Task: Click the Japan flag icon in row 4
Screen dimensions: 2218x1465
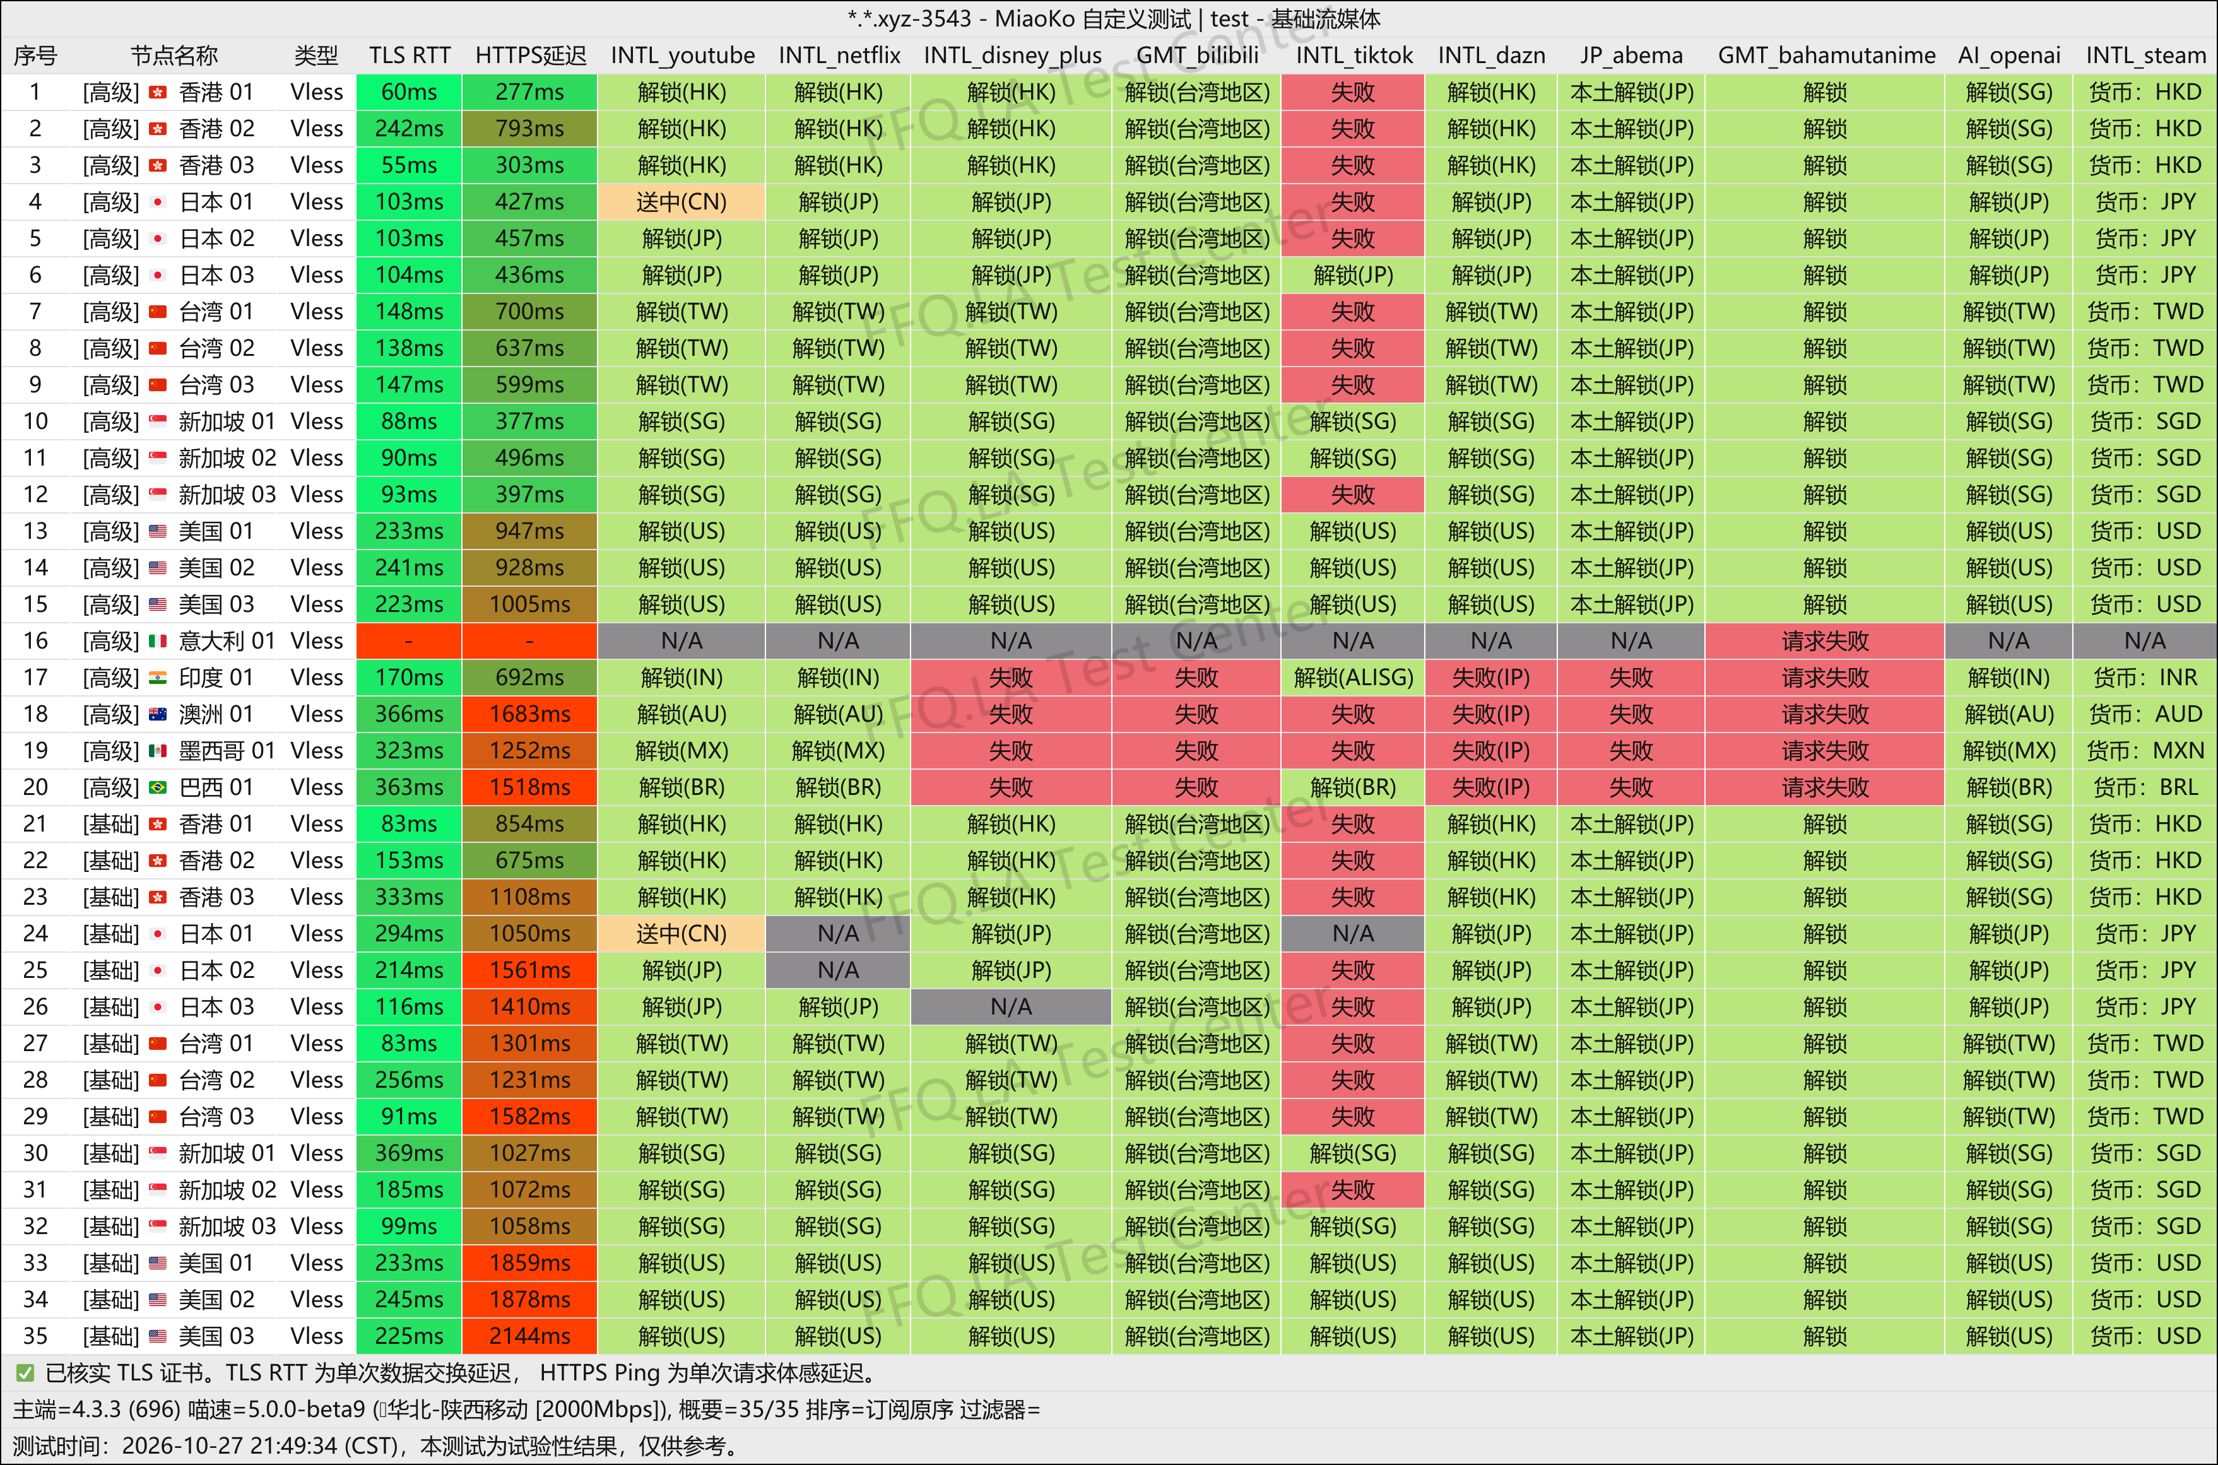Action: tap(158, 202)
